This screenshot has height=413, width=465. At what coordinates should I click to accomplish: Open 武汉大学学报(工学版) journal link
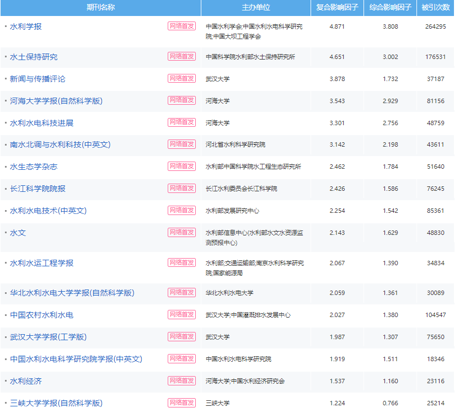coord(49,337)
